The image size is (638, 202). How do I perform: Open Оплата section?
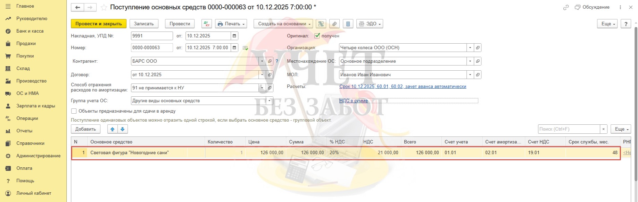coord(24,168)
